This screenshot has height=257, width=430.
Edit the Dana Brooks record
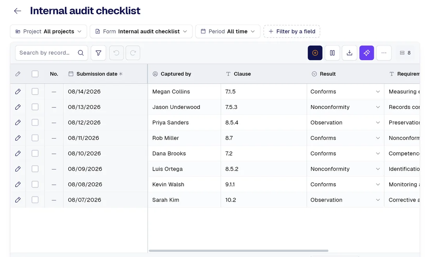tap(18, 153)
